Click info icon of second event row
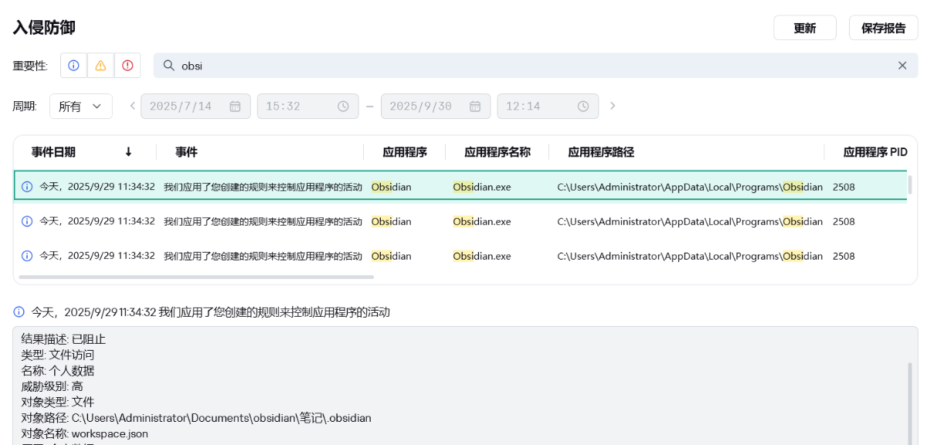The height and width of the screenshot is (445, 927). coord(27,221)
